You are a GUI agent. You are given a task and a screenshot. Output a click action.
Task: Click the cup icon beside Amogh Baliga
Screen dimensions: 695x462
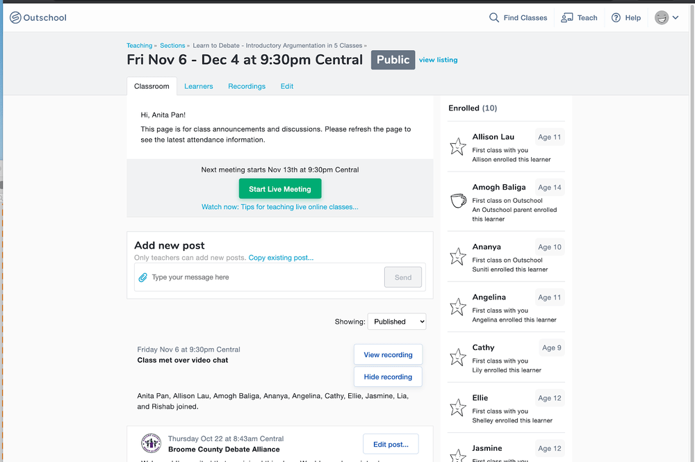click(458, 201)
